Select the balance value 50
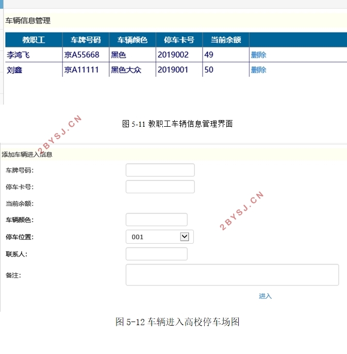 point(209,70)
